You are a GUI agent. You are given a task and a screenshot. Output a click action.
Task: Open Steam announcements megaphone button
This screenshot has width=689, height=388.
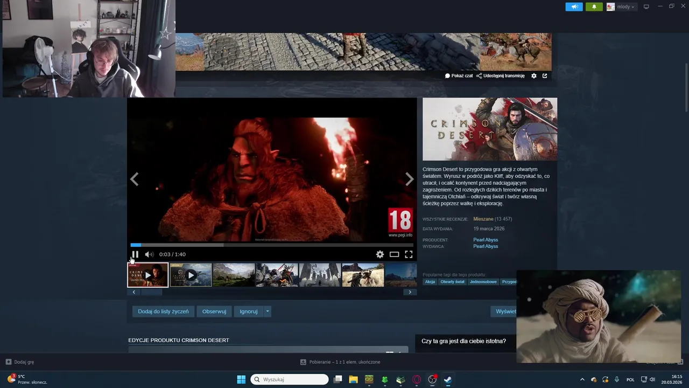tap(574, 6)
